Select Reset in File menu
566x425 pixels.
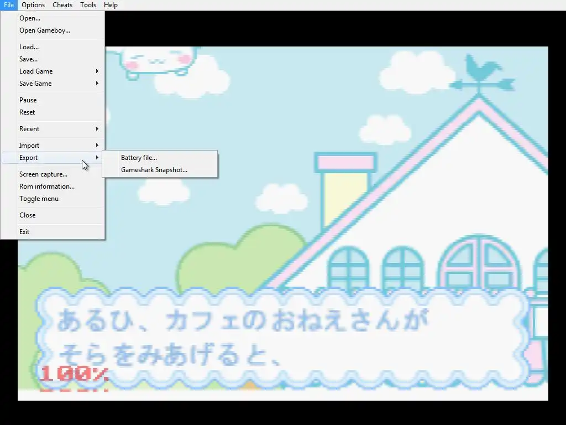[53, 112]
